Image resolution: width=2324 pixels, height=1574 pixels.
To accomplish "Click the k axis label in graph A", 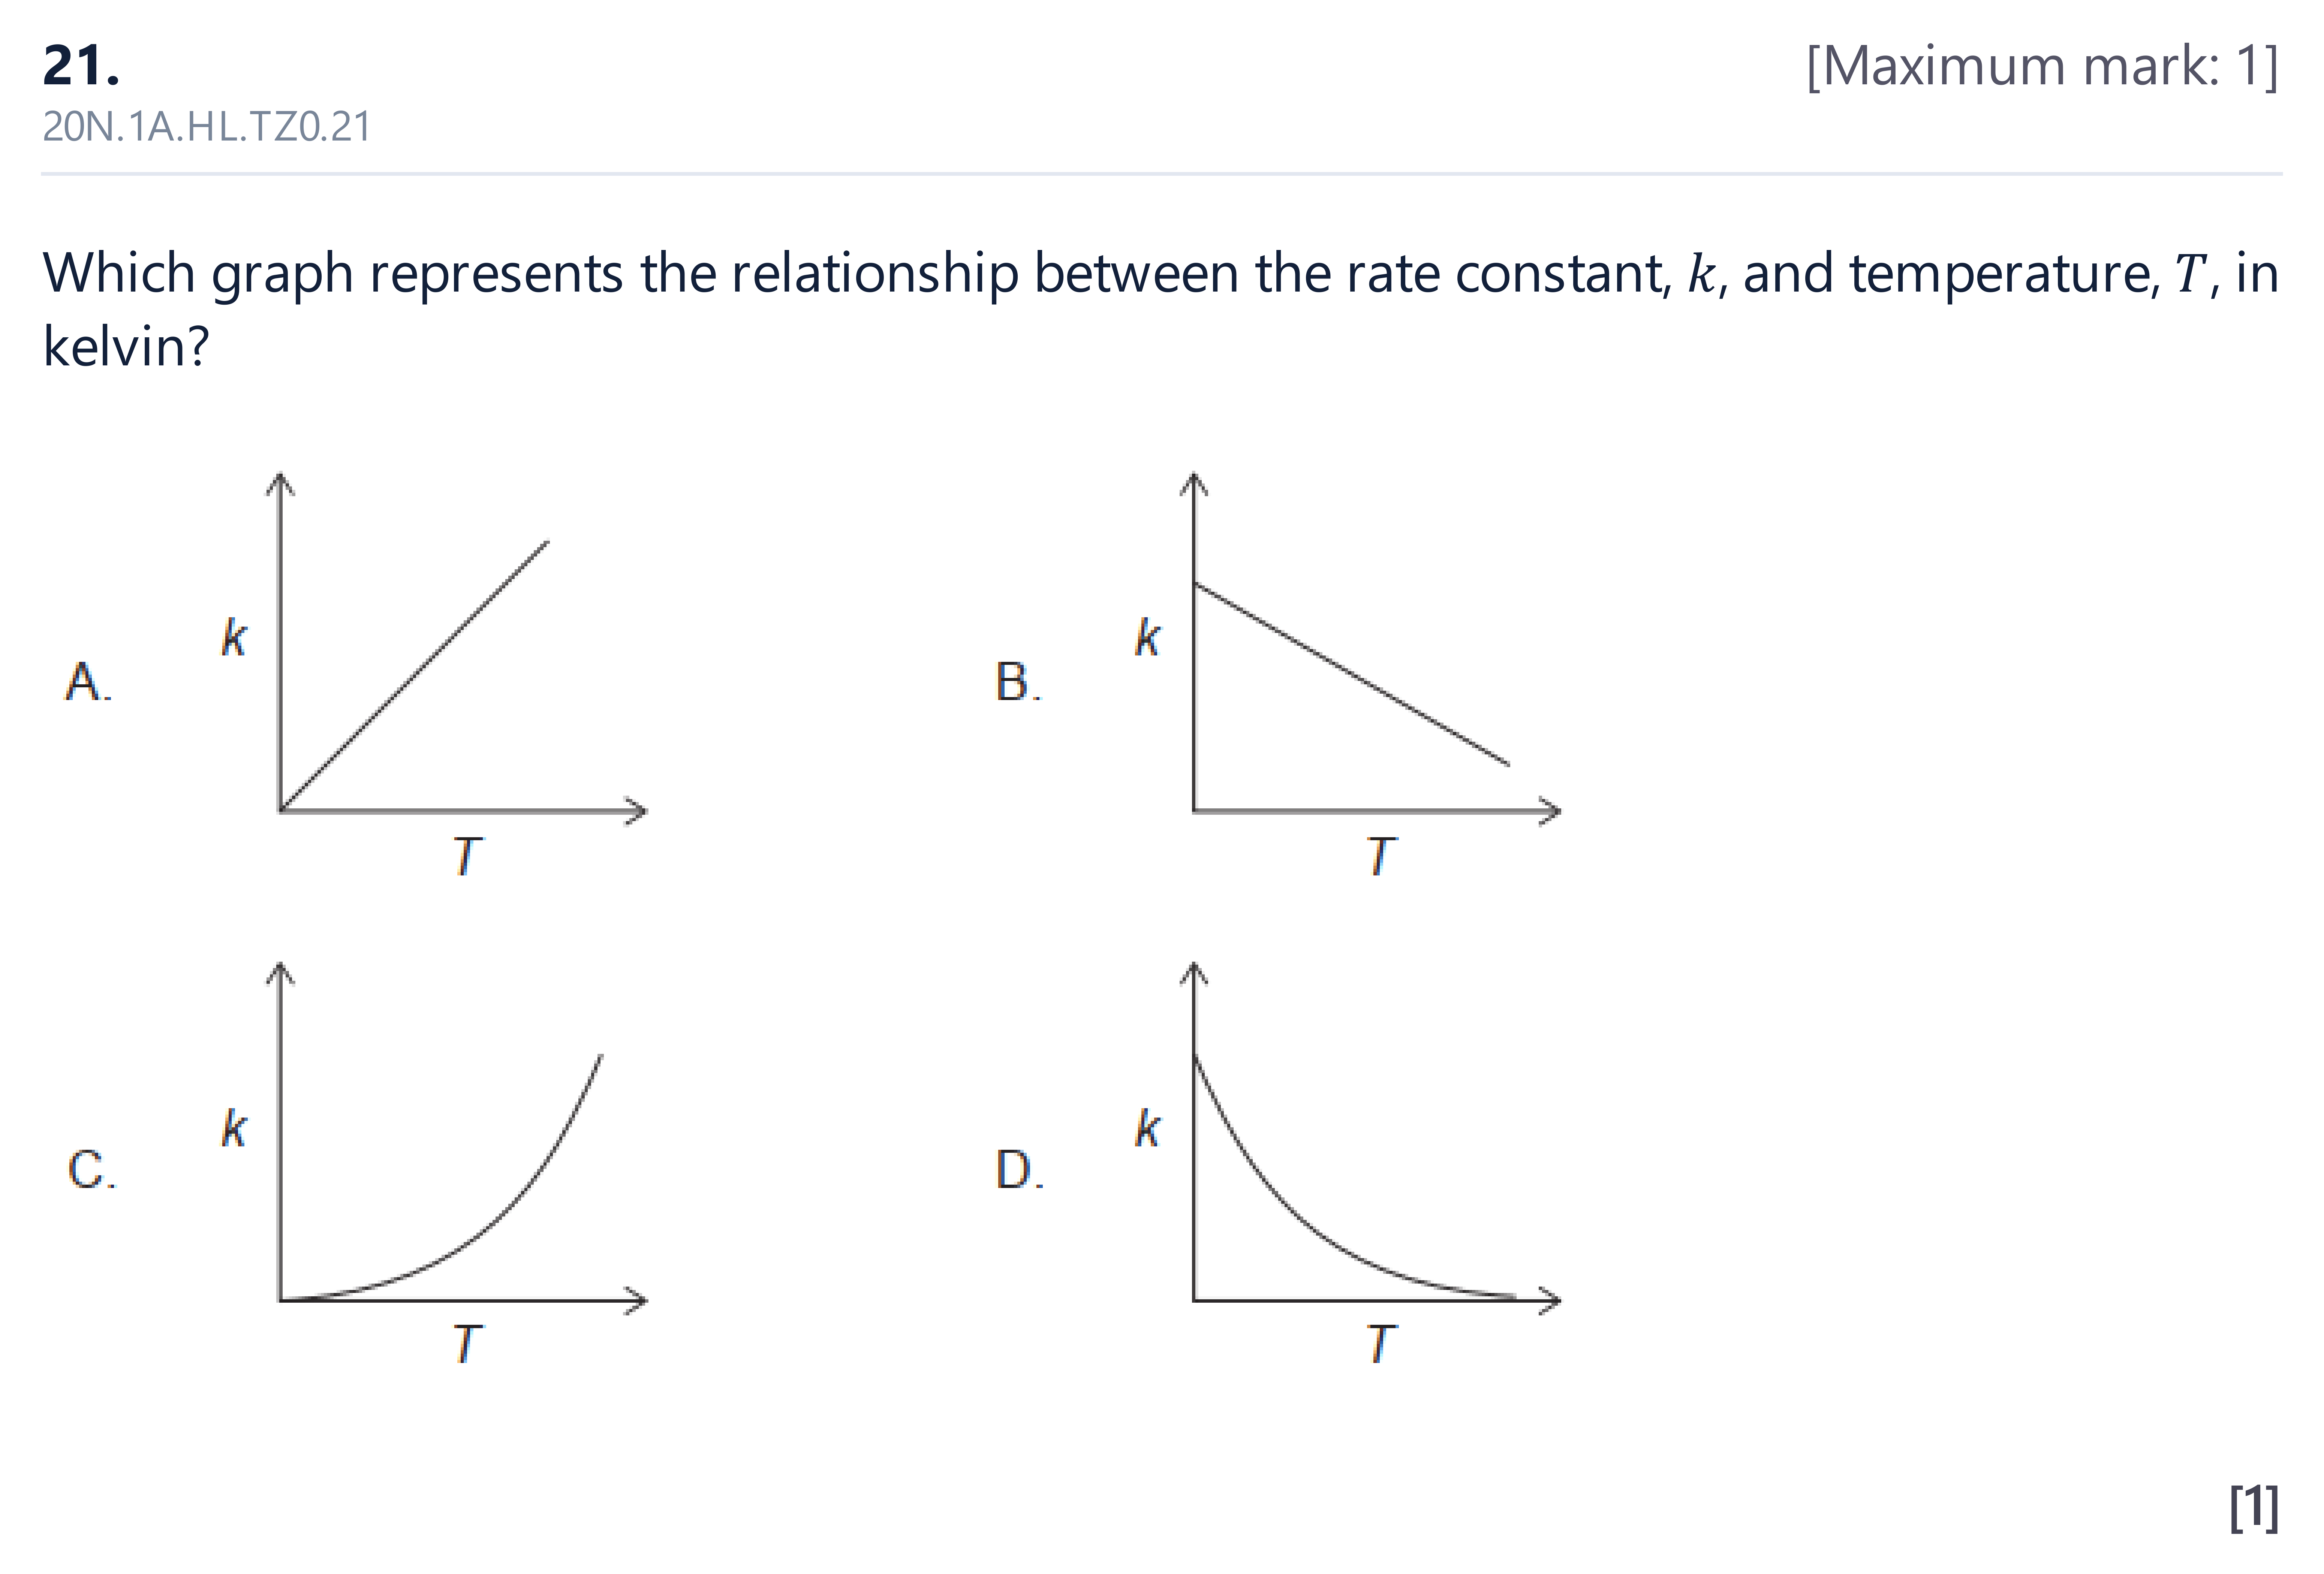I will point(233,637).
